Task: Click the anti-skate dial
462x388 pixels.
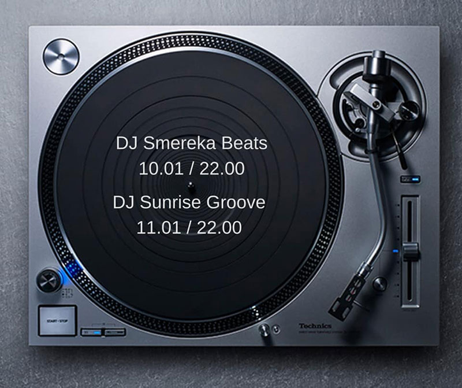Action: (409, 108)
